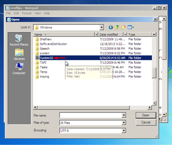Click the file list scroll right arrow
This screenshot has height=145, width=172.
(150, 107)
